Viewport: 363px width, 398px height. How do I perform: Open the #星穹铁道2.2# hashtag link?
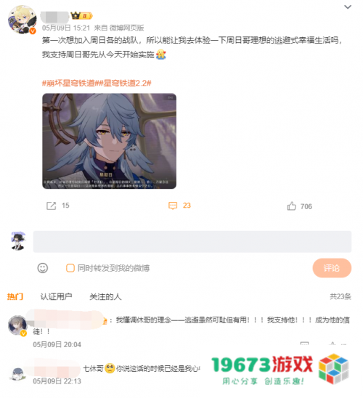[125, 83]
